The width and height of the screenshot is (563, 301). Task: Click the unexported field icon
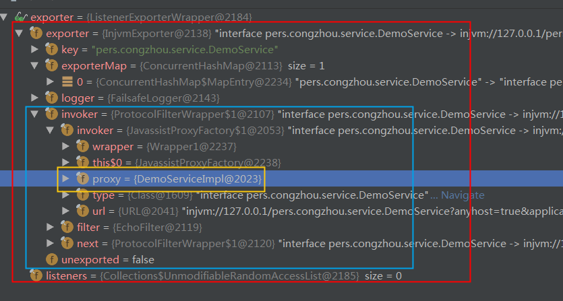pyautogui.click(x=51, y=259)
